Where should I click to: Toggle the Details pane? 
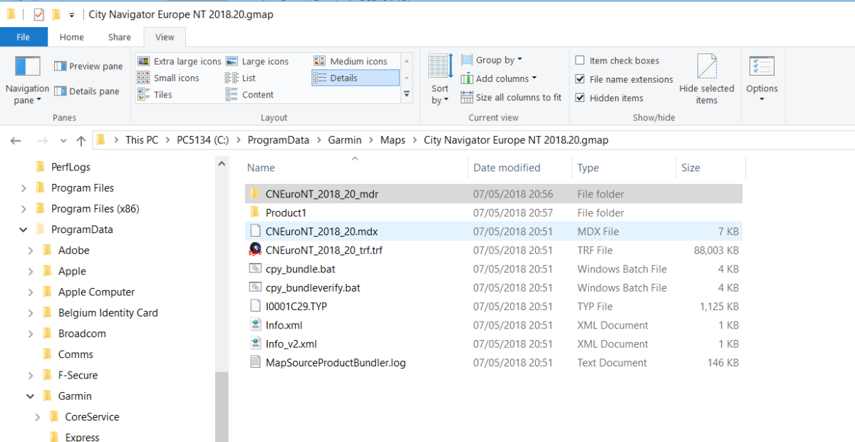[87, 91]
